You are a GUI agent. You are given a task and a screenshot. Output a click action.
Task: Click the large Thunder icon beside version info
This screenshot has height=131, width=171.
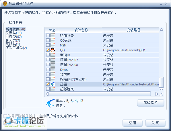coord(50,103)
